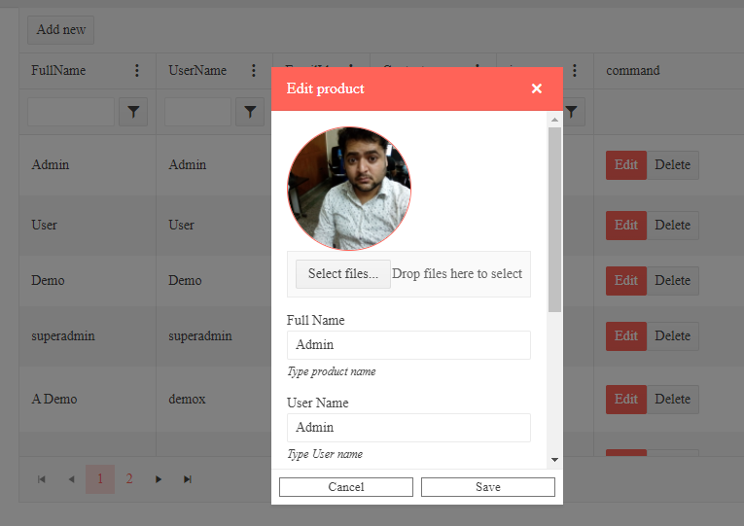This screenshot has width=744, height=526.
Task: Click UserName filter text box
Action: click(197, 112)
